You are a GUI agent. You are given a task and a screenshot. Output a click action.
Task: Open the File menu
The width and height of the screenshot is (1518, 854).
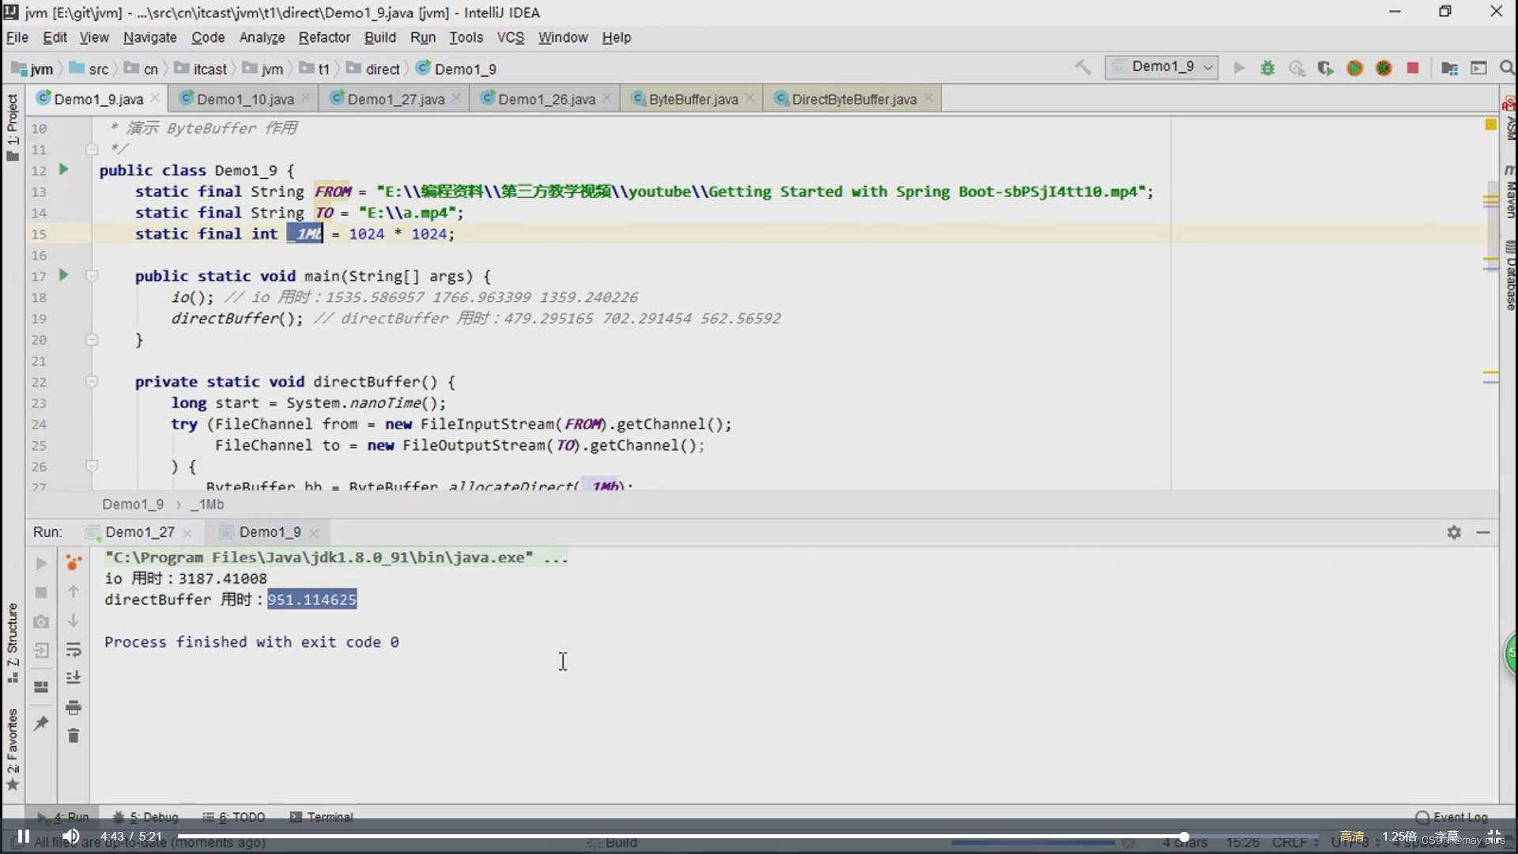(17, 37)
